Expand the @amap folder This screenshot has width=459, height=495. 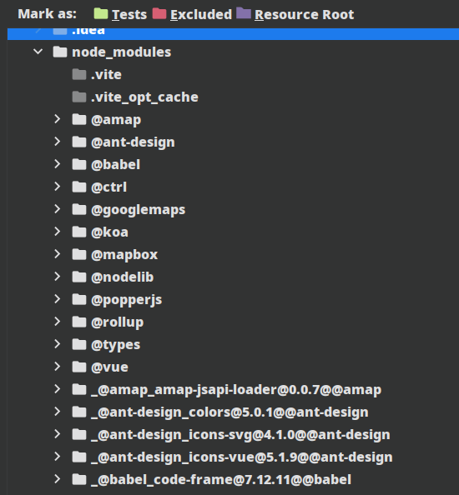[58, 119]
